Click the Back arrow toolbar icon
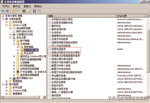150x103 pixels. coord(3,11)
